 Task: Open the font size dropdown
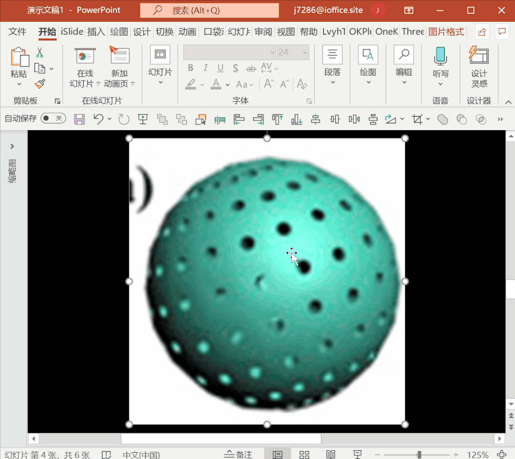pyautogui.click(x=305, y=52)
